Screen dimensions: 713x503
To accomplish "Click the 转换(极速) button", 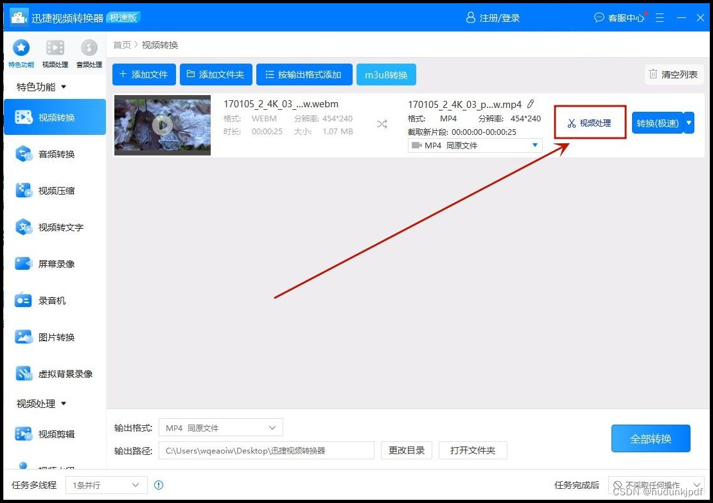I will click(658, 123).
